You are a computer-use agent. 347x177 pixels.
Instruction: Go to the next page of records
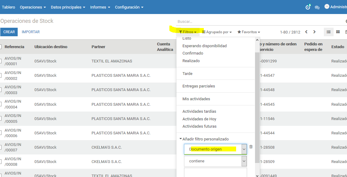click(314, 32)
